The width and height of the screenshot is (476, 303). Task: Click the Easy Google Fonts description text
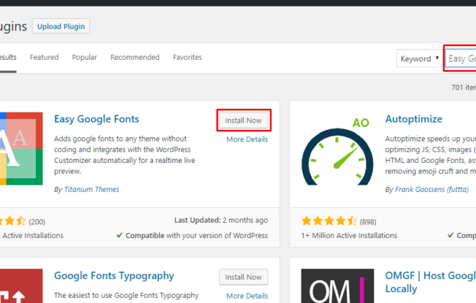pyautogui.click(x=125, y=155)
